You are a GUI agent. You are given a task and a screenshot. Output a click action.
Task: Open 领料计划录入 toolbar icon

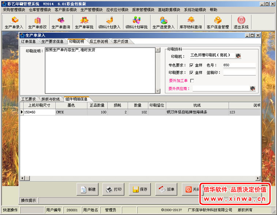pyautogui.click(x=109, y=22)
